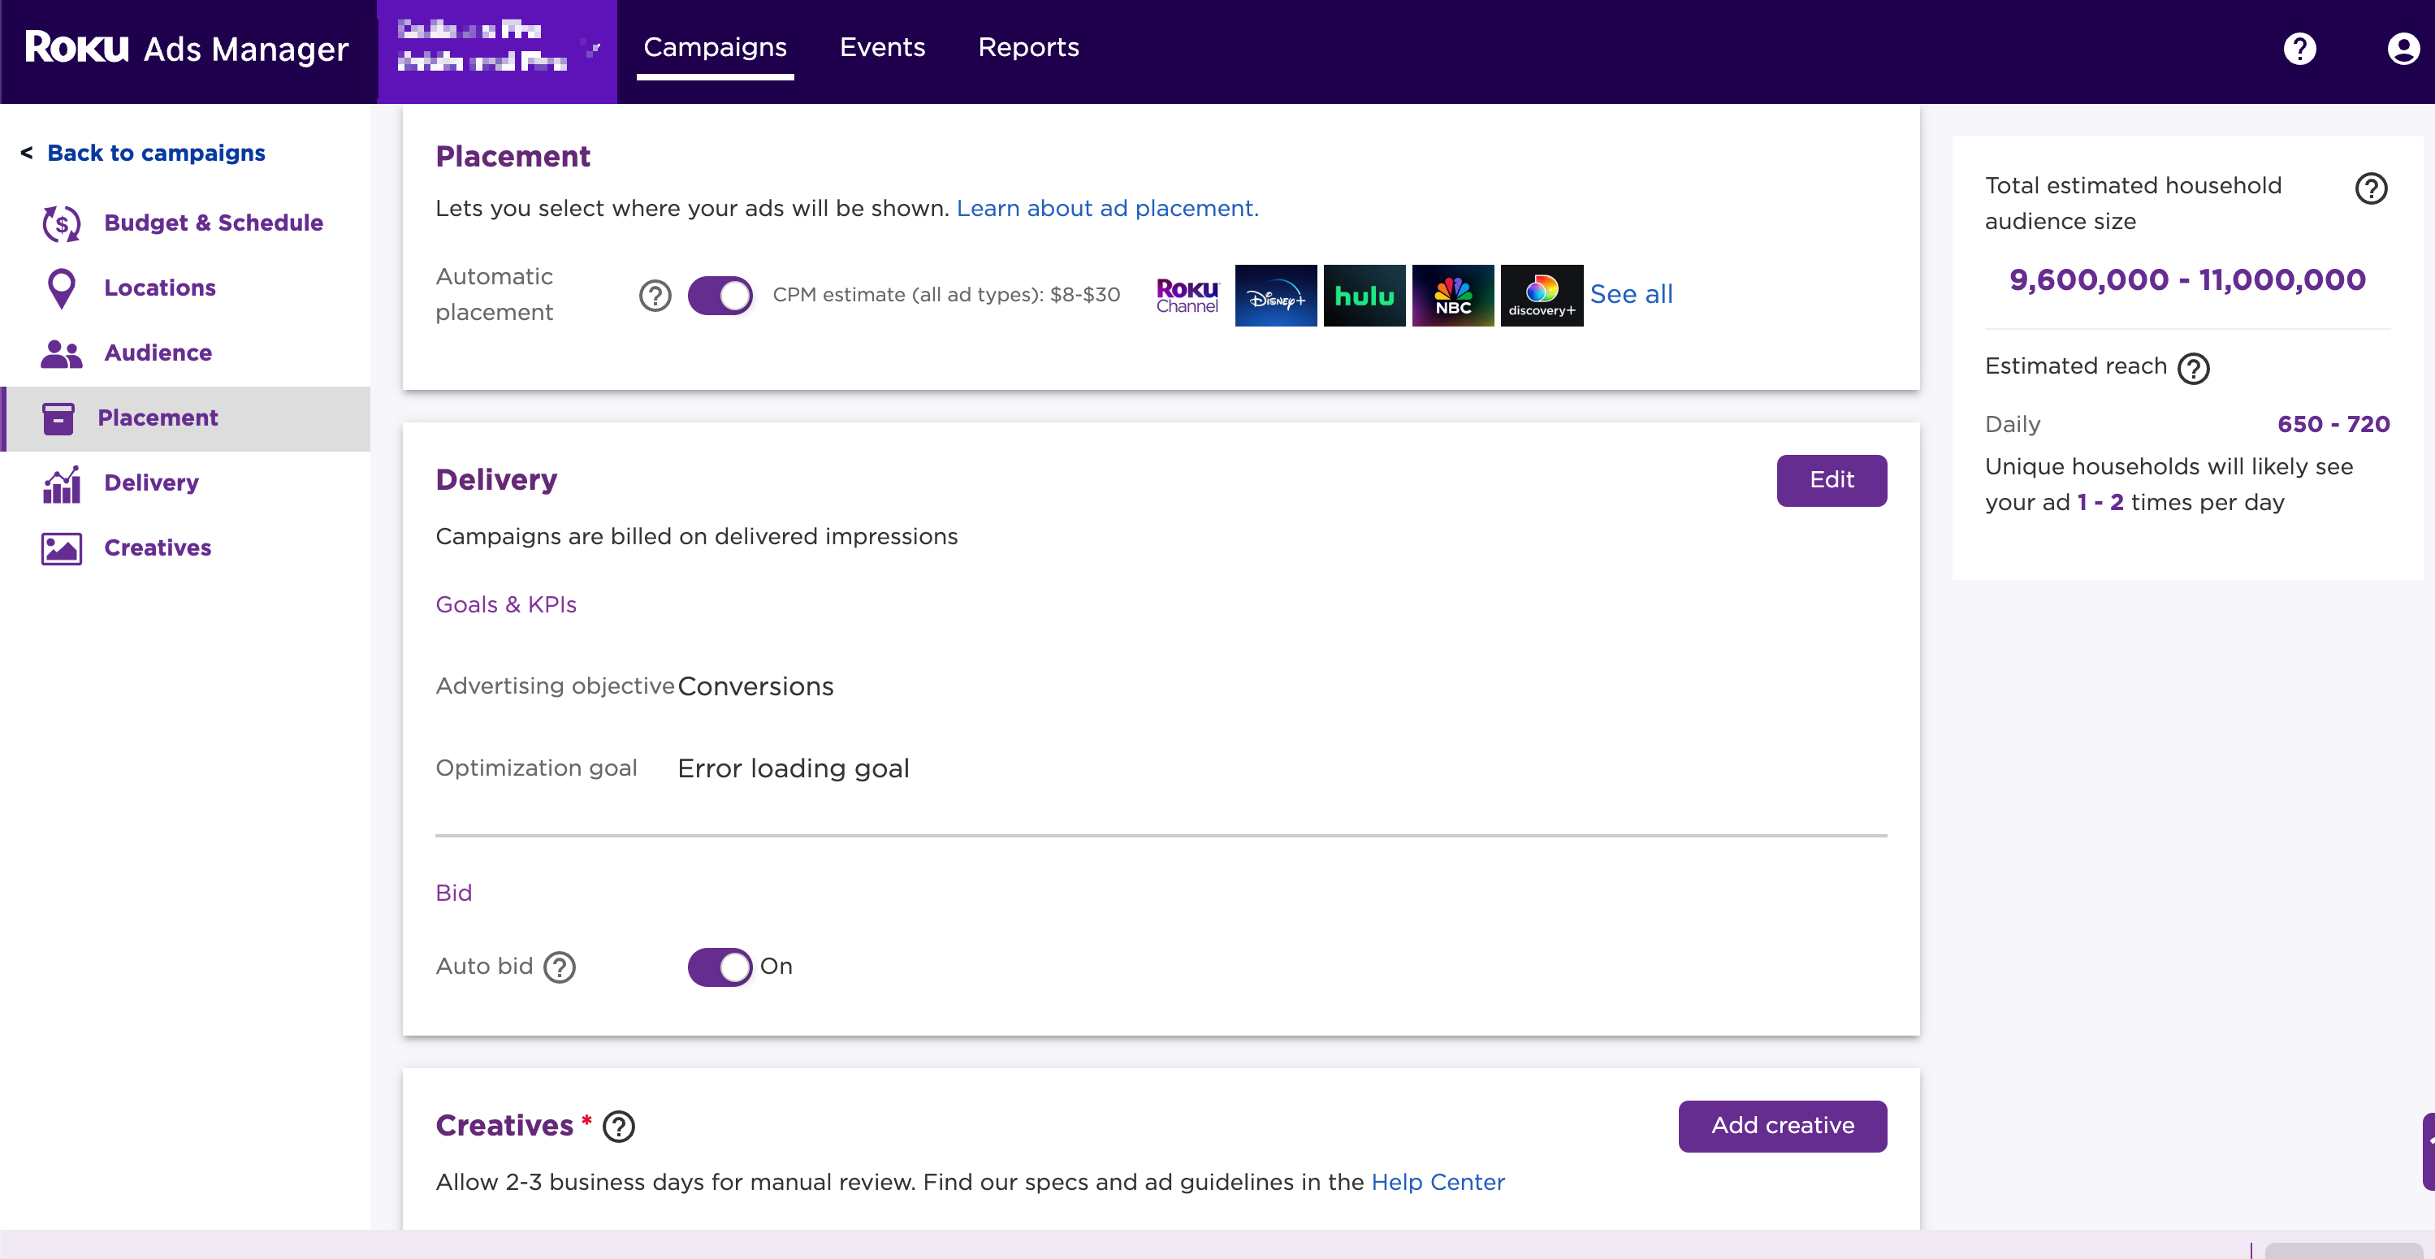This screenshot has height=1259, width=2435.
Task: Switch to the Campaigns tab
Action: click(x=715, y=47)
